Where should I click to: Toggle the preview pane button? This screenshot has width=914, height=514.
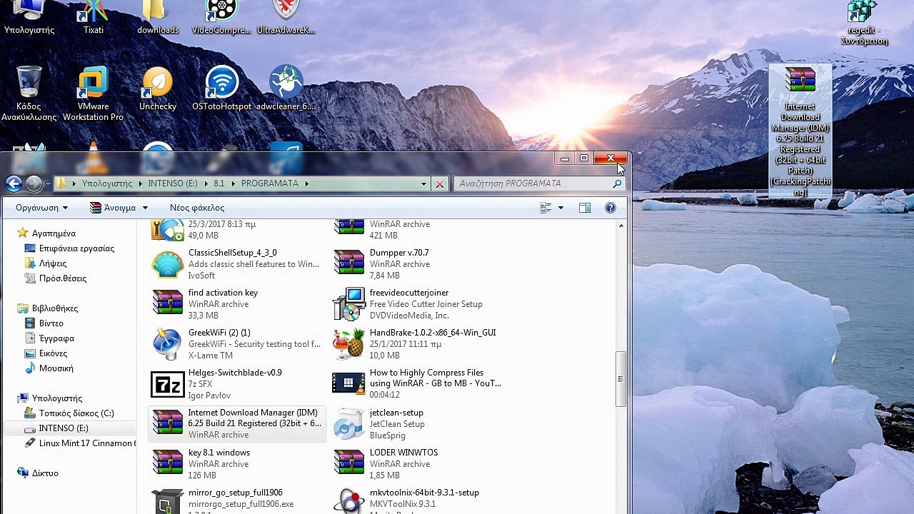[x=585, y=208]
